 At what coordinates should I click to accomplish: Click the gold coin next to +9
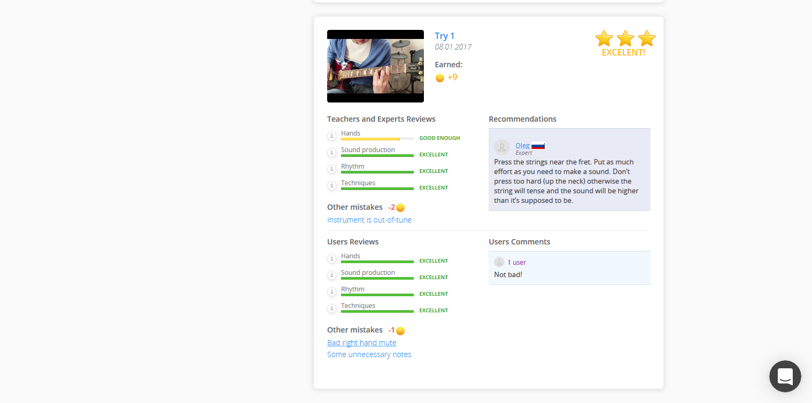coord(440,78)
